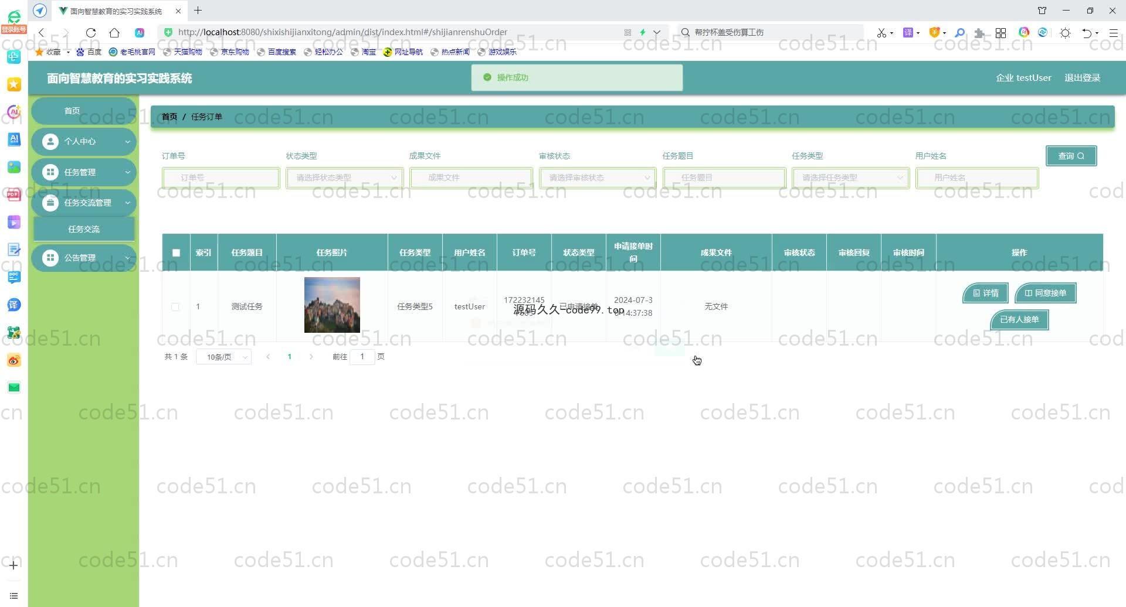Click the login account browser logo
1126x607 pixels.
13,22
